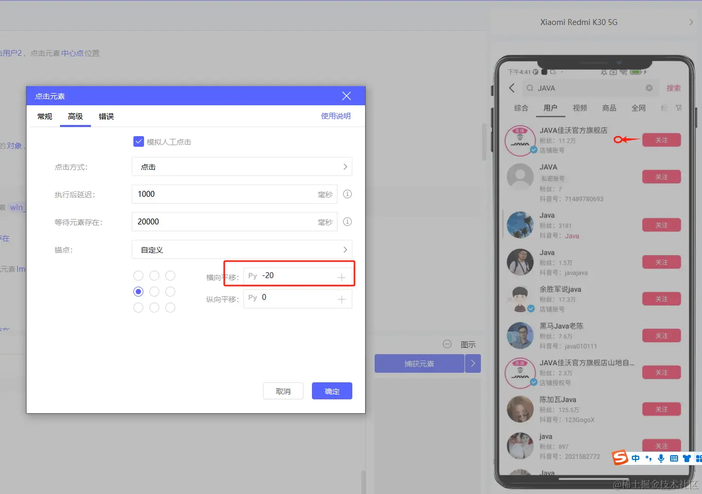Follow JAVA佳沃官方旗舰店山地自 with 关注
702x494 pixels.
coord(662,372)
